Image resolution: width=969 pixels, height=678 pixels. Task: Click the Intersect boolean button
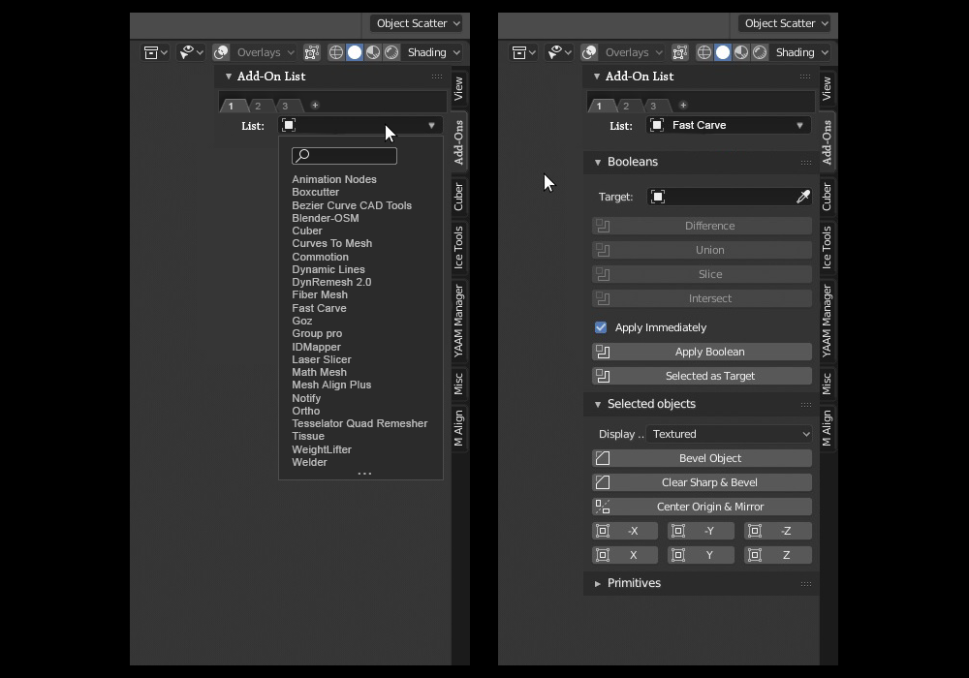click(702, 298)
